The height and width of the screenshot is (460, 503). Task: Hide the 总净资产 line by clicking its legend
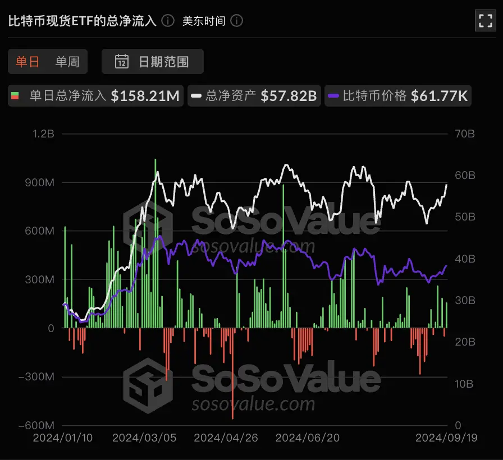point(254,95)
